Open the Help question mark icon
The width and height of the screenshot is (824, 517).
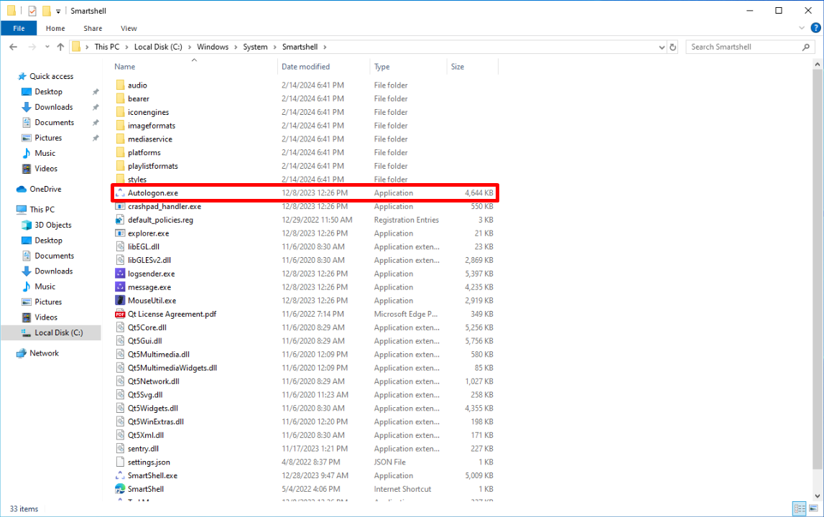[815, 28]
